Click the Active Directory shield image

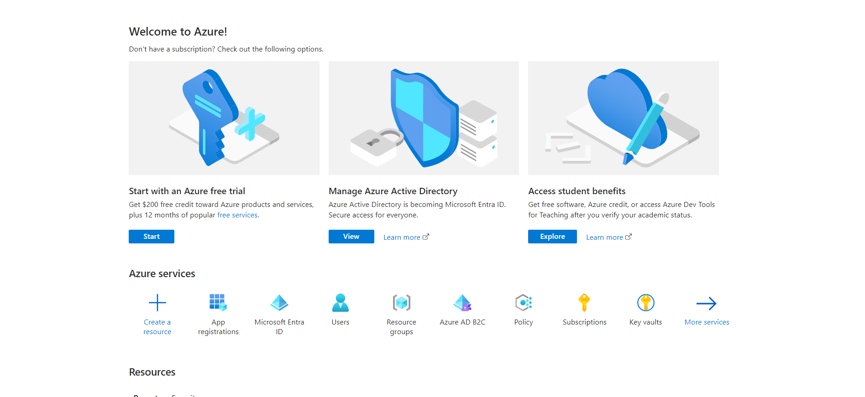424,118
